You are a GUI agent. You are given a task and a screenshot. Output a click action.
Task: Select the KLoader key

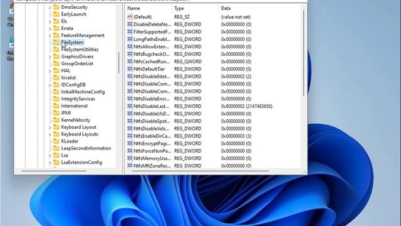70,141
